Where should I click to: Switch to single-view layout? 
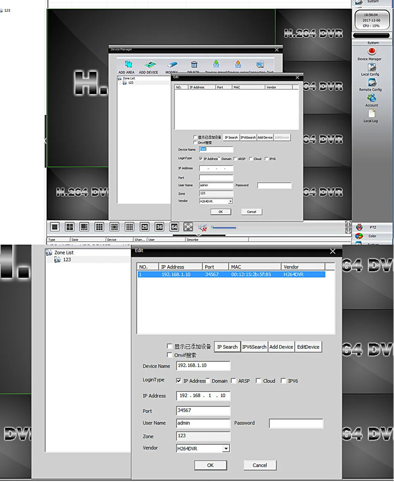pyautogui.click(x=55, y=227)
